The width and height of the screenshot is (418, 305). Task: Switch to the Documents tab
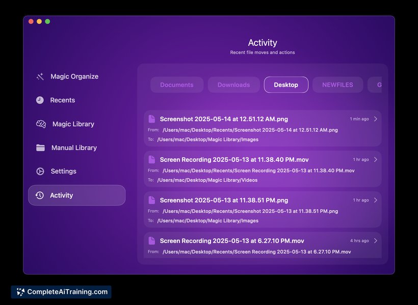[x=177, y=85]
